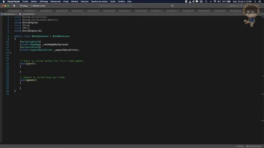The image size is (264, 148).
Task: Open the Notification Center list icon
Action: pos(260,2)
